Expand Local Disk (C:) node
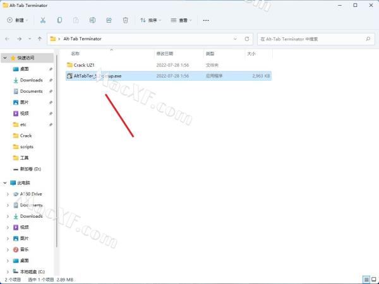Image resolution: width=379 pixels, height=284 pixels. 8,272
